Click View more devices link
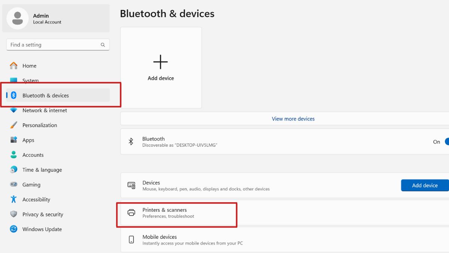This screenshot has width=449, height=253. (293, 119)
